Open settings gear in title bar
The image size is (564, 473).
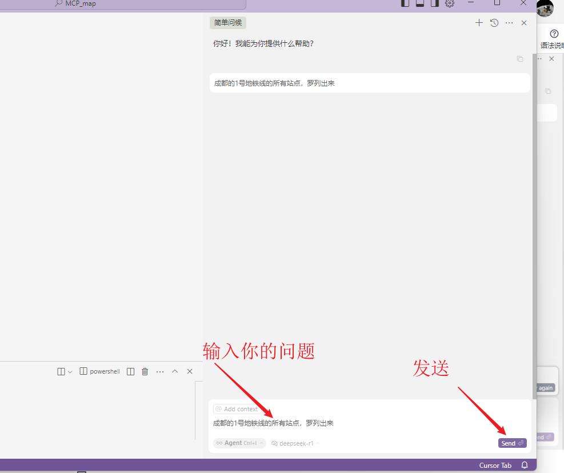450,3
